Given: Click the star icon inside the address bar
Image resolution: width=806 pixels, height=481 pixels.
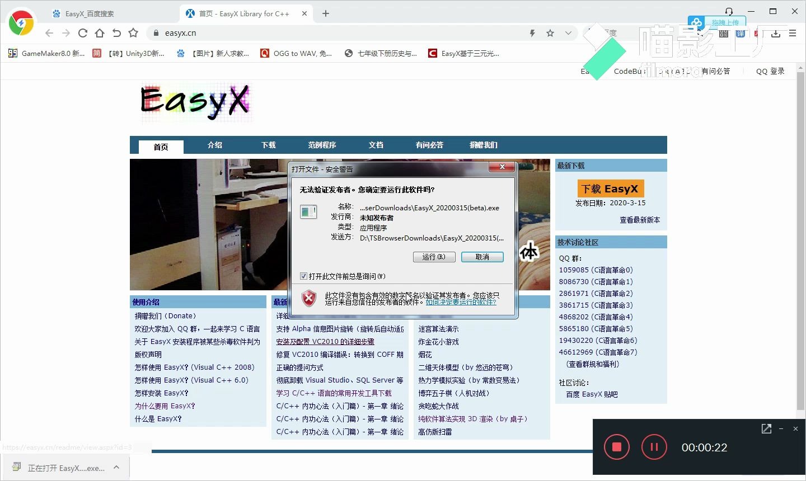Looking at the screenshot, I should pyautogui.click(x=550, y=33).
